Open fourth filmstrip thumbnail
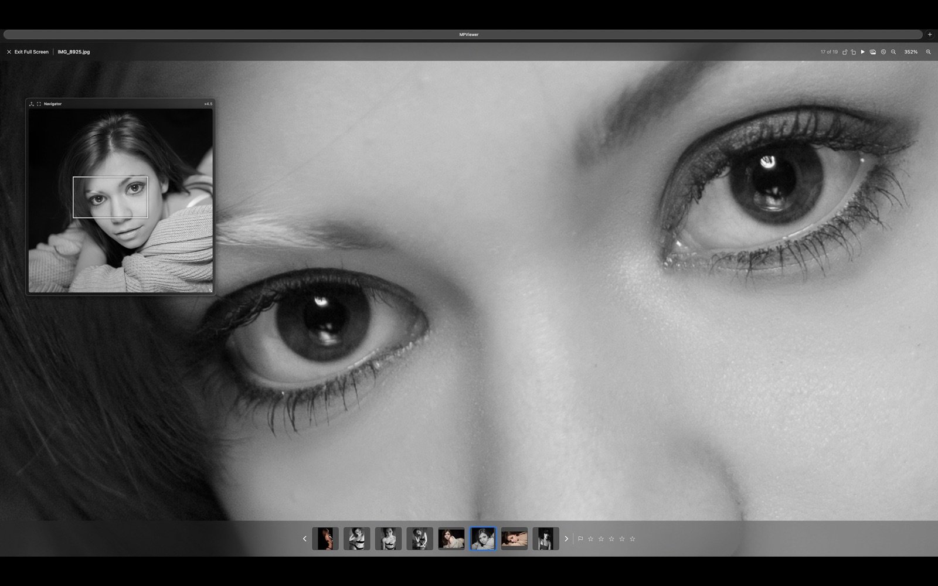The height and width of the screenshot is (586, 938). [x=420, y=539]
